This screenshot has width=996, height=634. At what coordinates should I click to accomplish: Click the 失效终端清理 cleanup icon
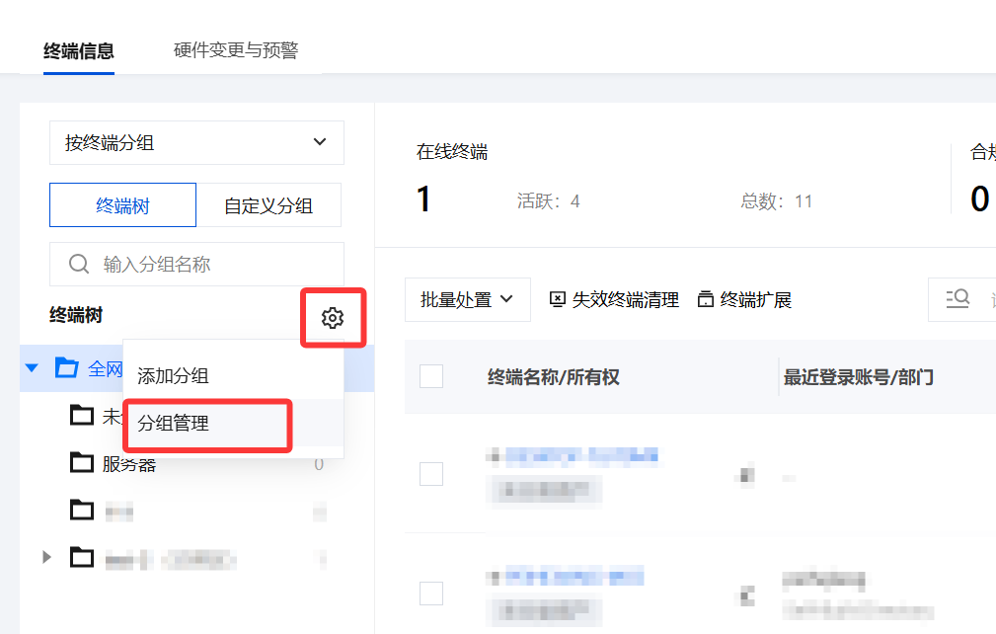pos(557,299)
